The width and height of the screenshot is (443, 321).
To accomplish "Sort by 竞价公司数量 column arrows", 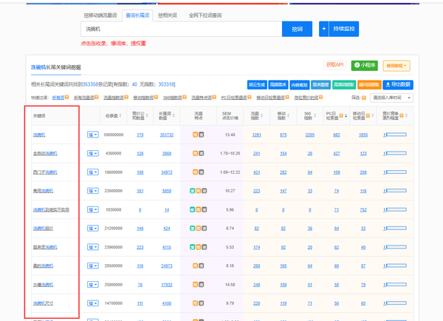I will point(147,115).
